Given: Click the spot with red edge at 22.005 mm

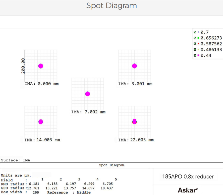Looking at the screenshot, I should (134, 122).
